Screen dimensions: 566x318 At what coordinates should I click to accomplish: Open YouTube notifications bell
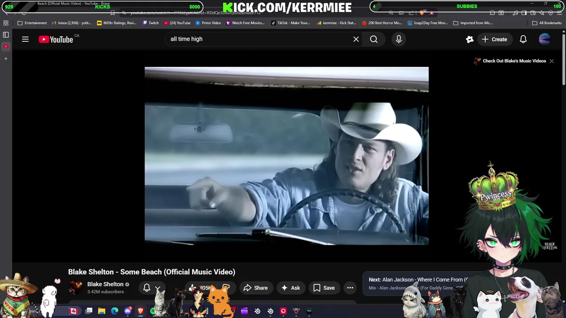[523, 39]
